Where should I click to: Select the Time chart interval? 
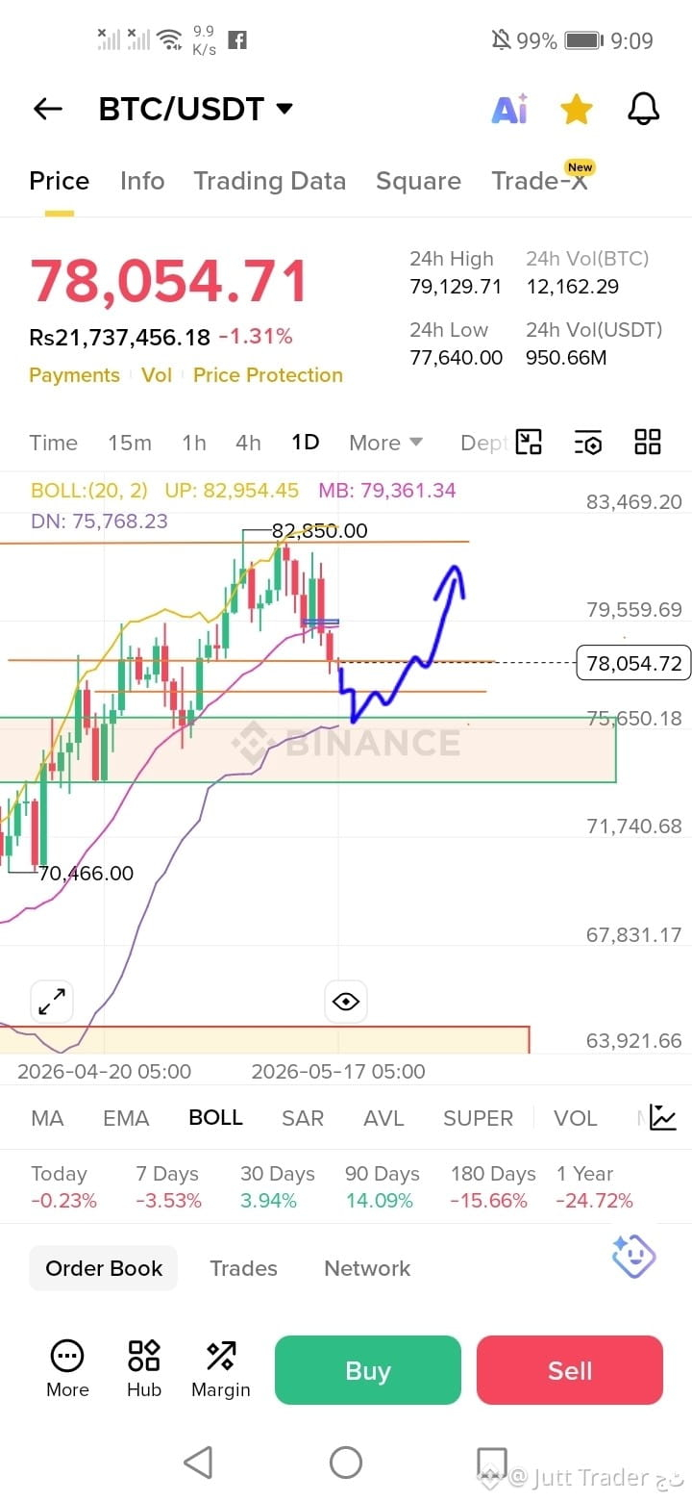[53, 443]
